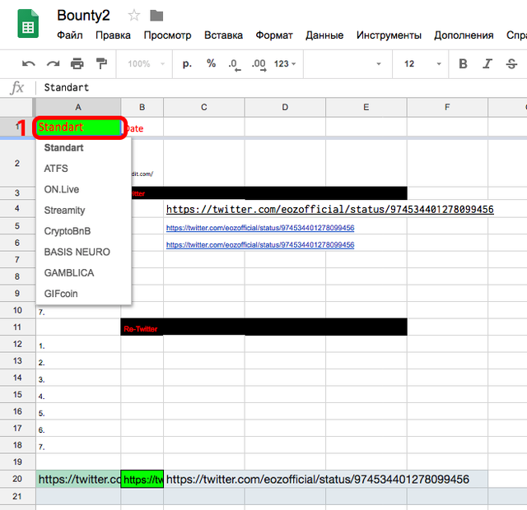Toggle italic formatting

pyautogui.click(x=487, y=63)
